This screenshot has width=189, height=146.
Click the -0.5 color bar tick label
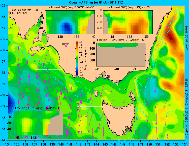point(81,75)
